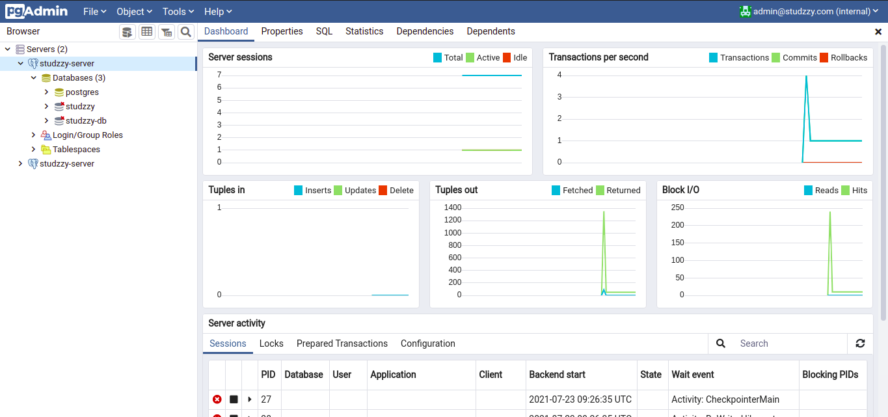Collapse the Databases (3) tree node
The height and width of the screenshot is (417, 888).
coord(34,78)
